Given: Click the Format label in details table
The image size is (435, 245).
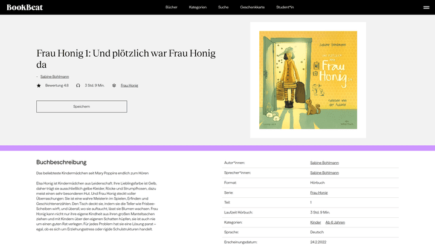Looking at the screenshot, I should pyautogui.click(x=230, y=183).
